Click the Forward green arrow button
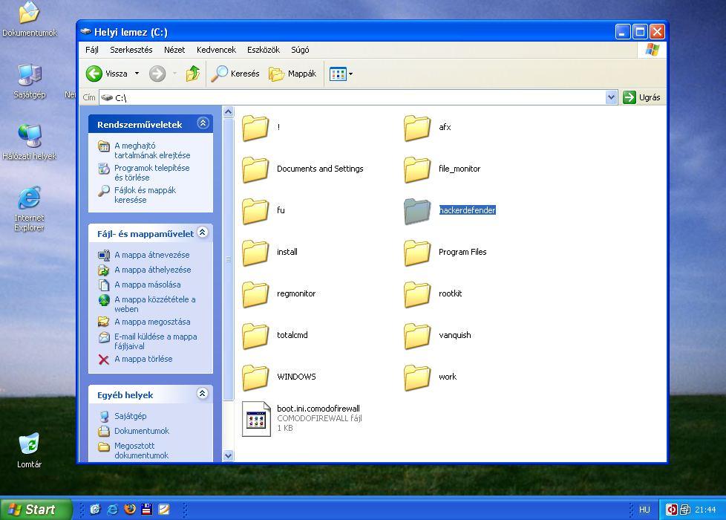726x520 pixels. point(157,74)
